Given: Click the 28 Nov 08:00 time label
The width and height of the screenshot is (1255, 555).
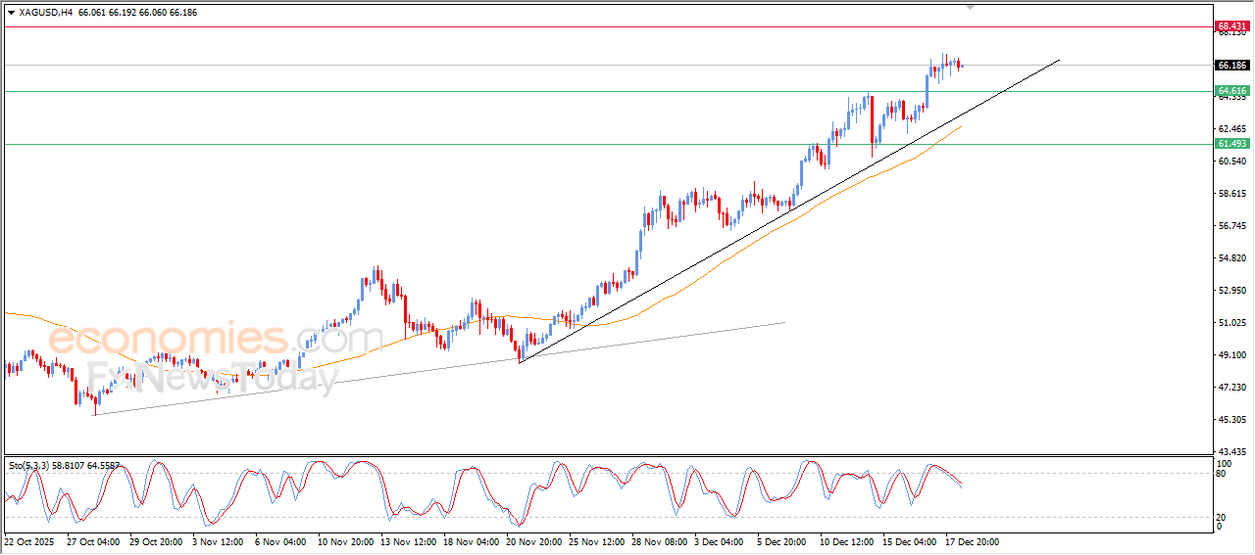Looking at the screenshot, I should [x=658, y=540].
